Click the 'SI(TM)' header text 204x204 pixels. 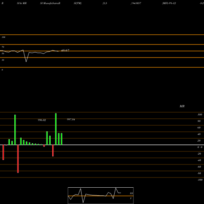coord(78,3)
